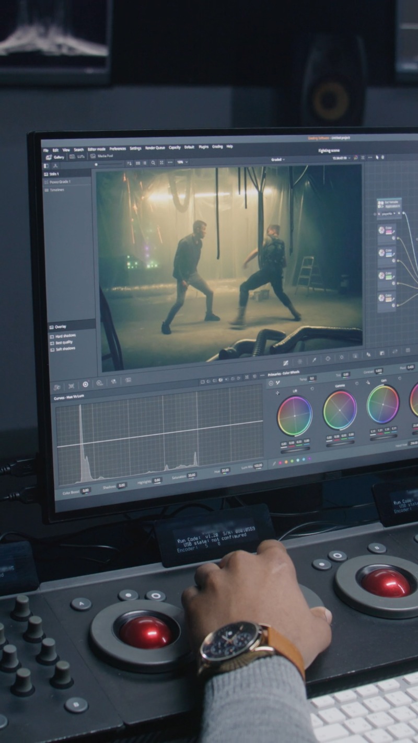
Task: Click the Tint value field
Action: click(345, 375)
